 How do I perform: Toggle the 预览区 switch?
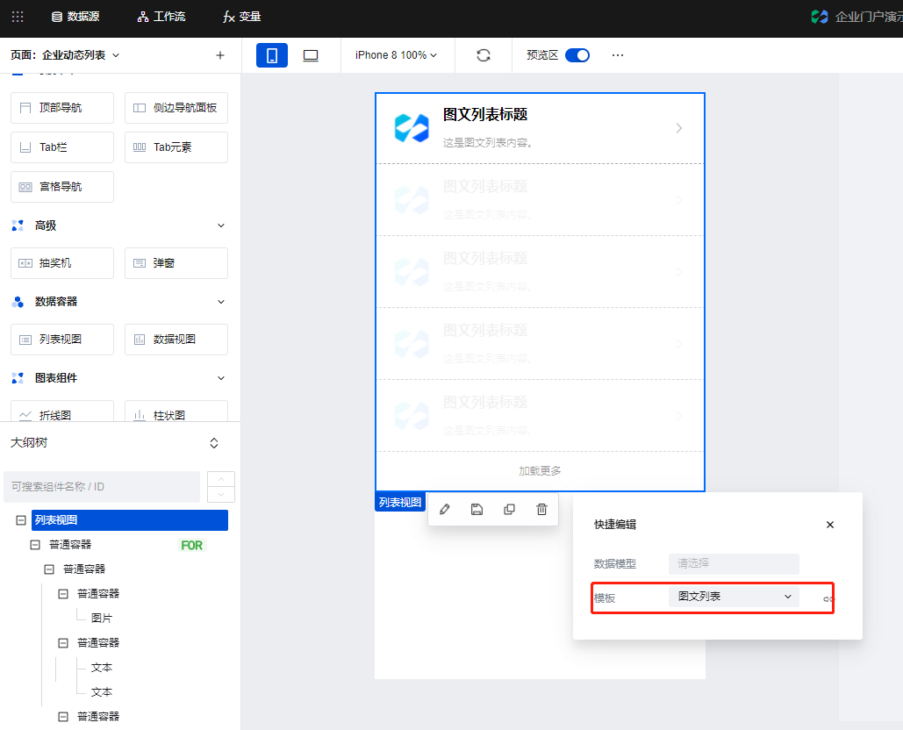(x=577, y=55)
